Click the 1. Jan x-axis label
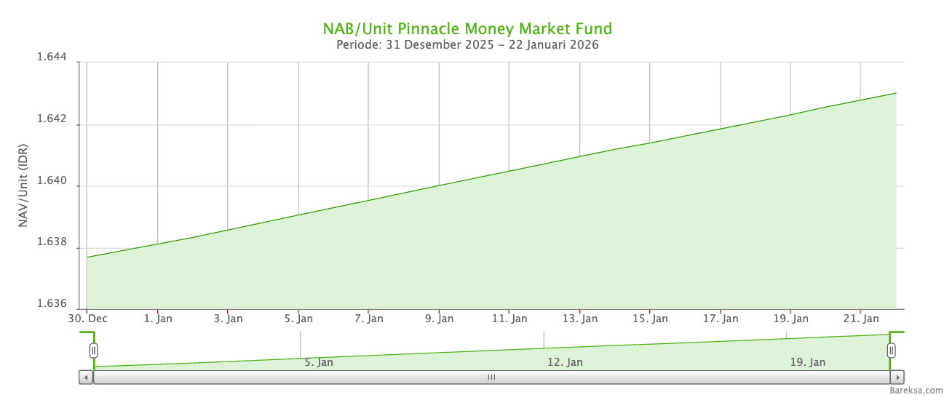 click(x=158, y=319)
